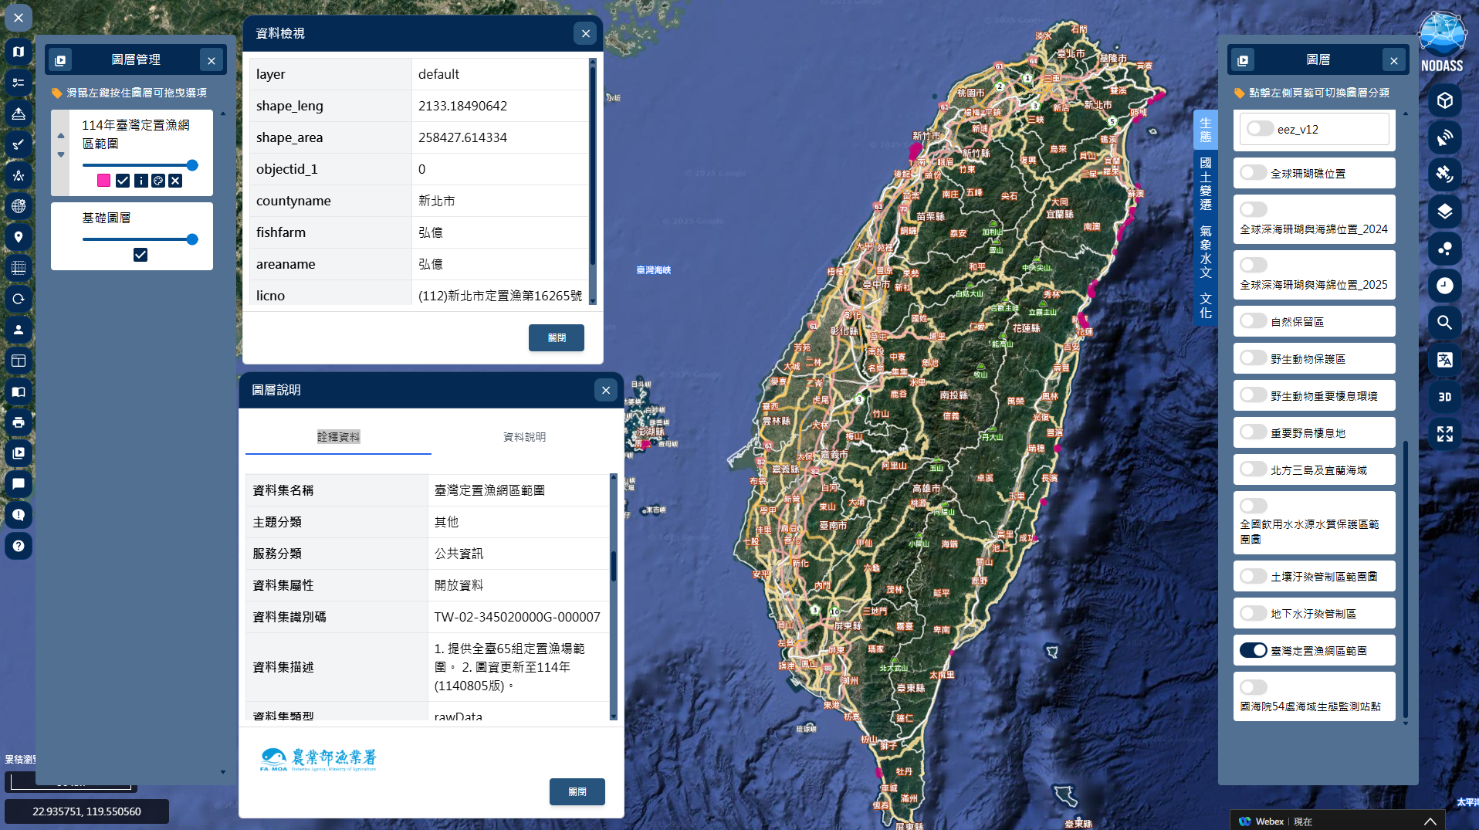Close the 圖層說明 dialog with X
This screenshot has width=1479, height=830.
(x=606, y=390)
